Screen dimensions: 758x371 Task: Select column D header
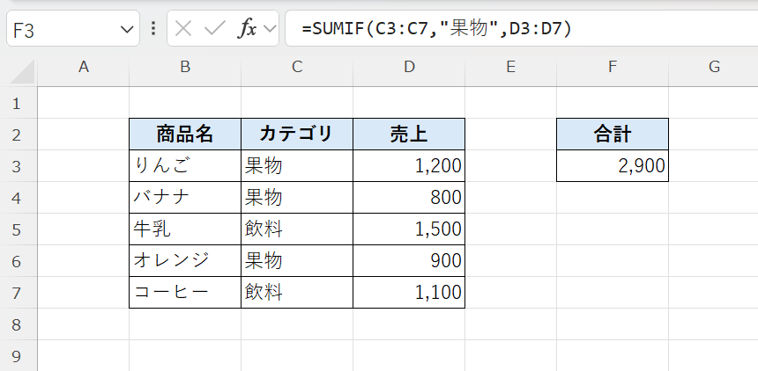(x=409, y=67)
